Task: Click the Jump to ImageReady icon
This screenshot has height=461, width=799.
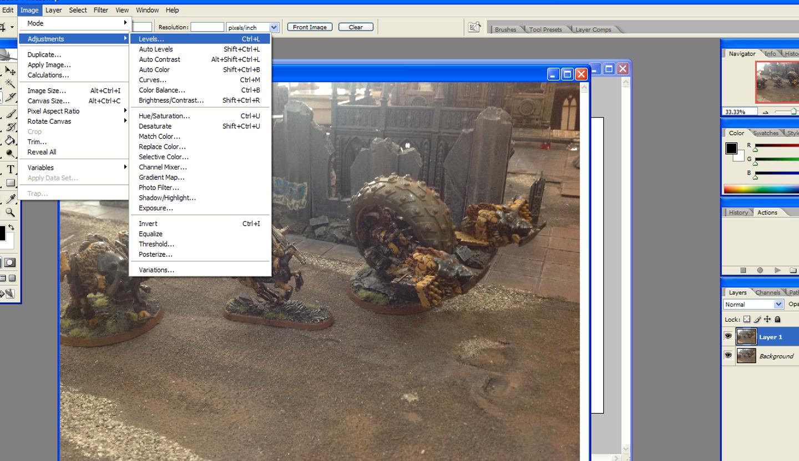Action: [9, 294]
